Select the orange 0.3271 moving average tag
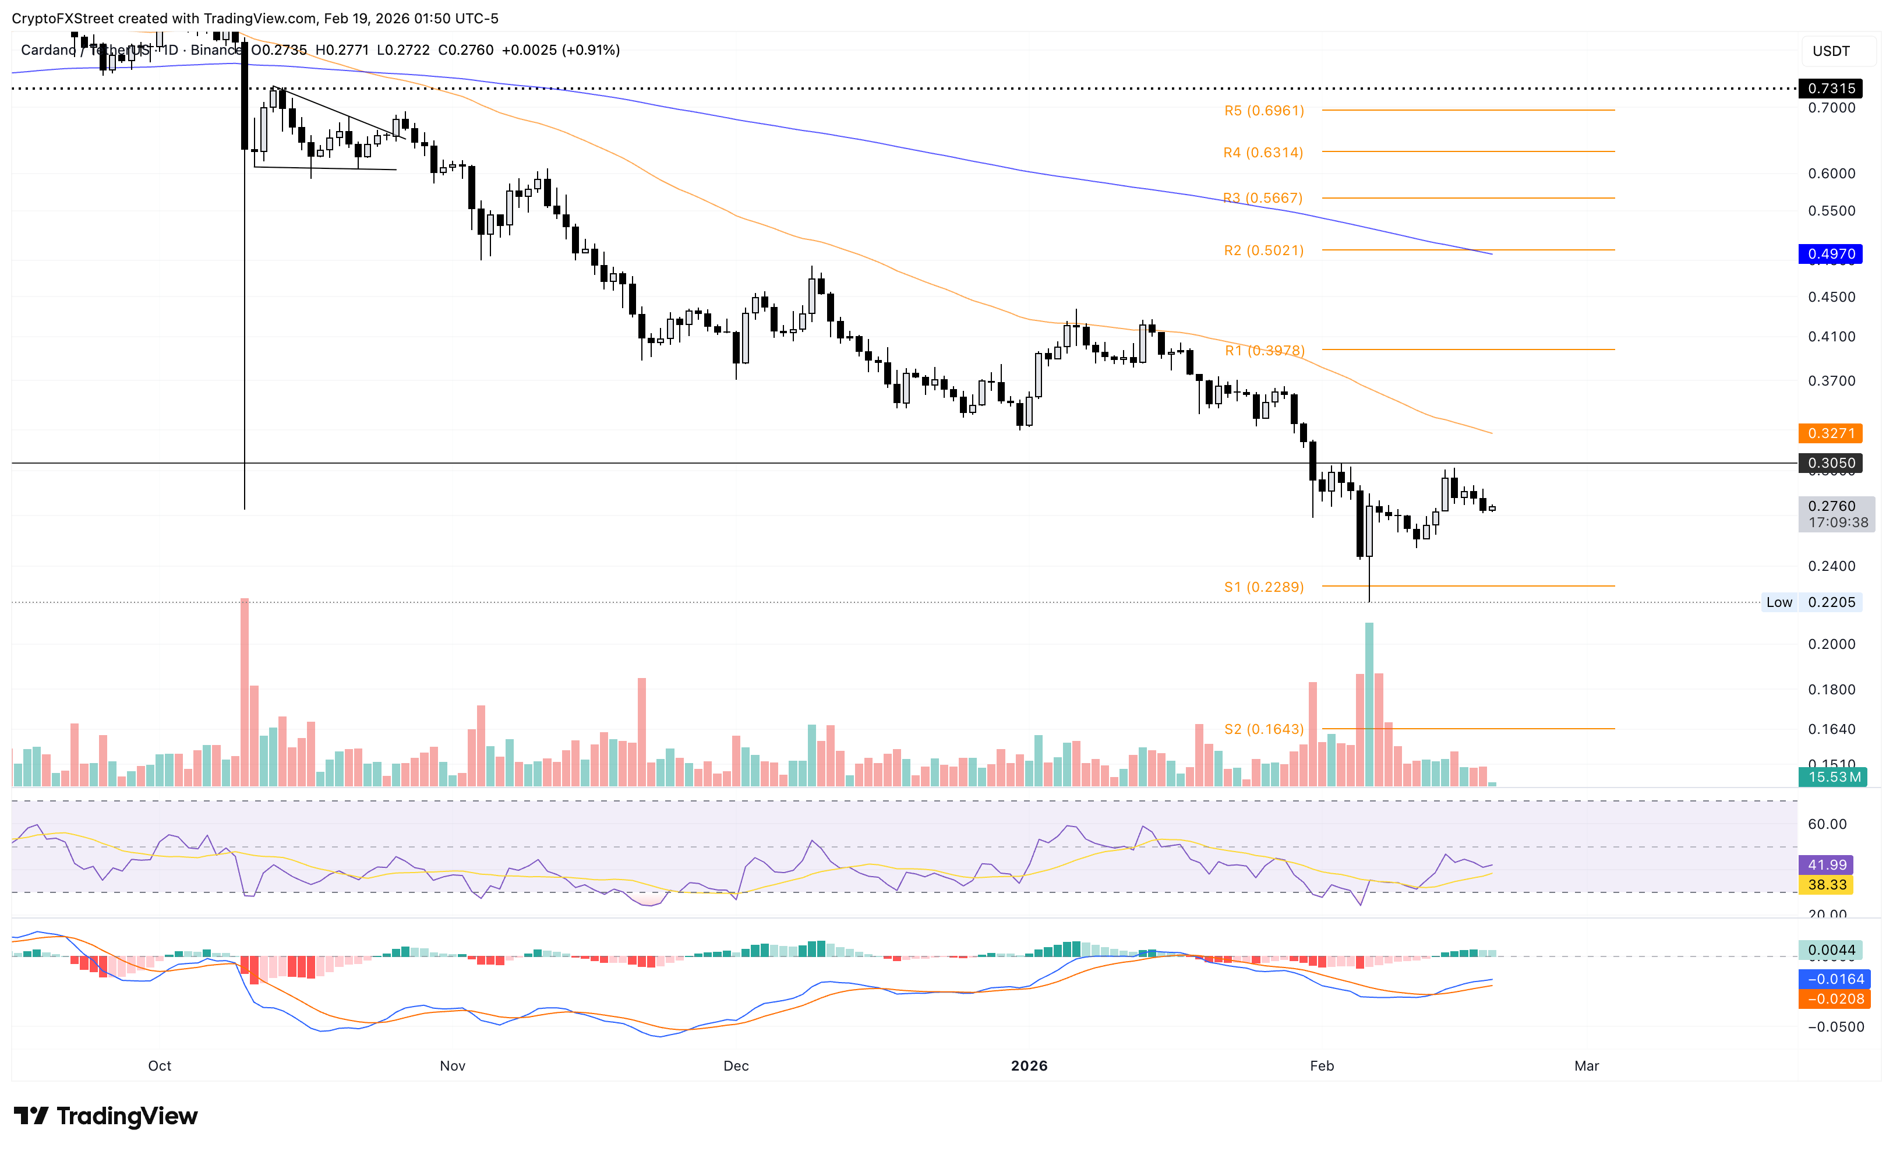 tap(1830, 433)
